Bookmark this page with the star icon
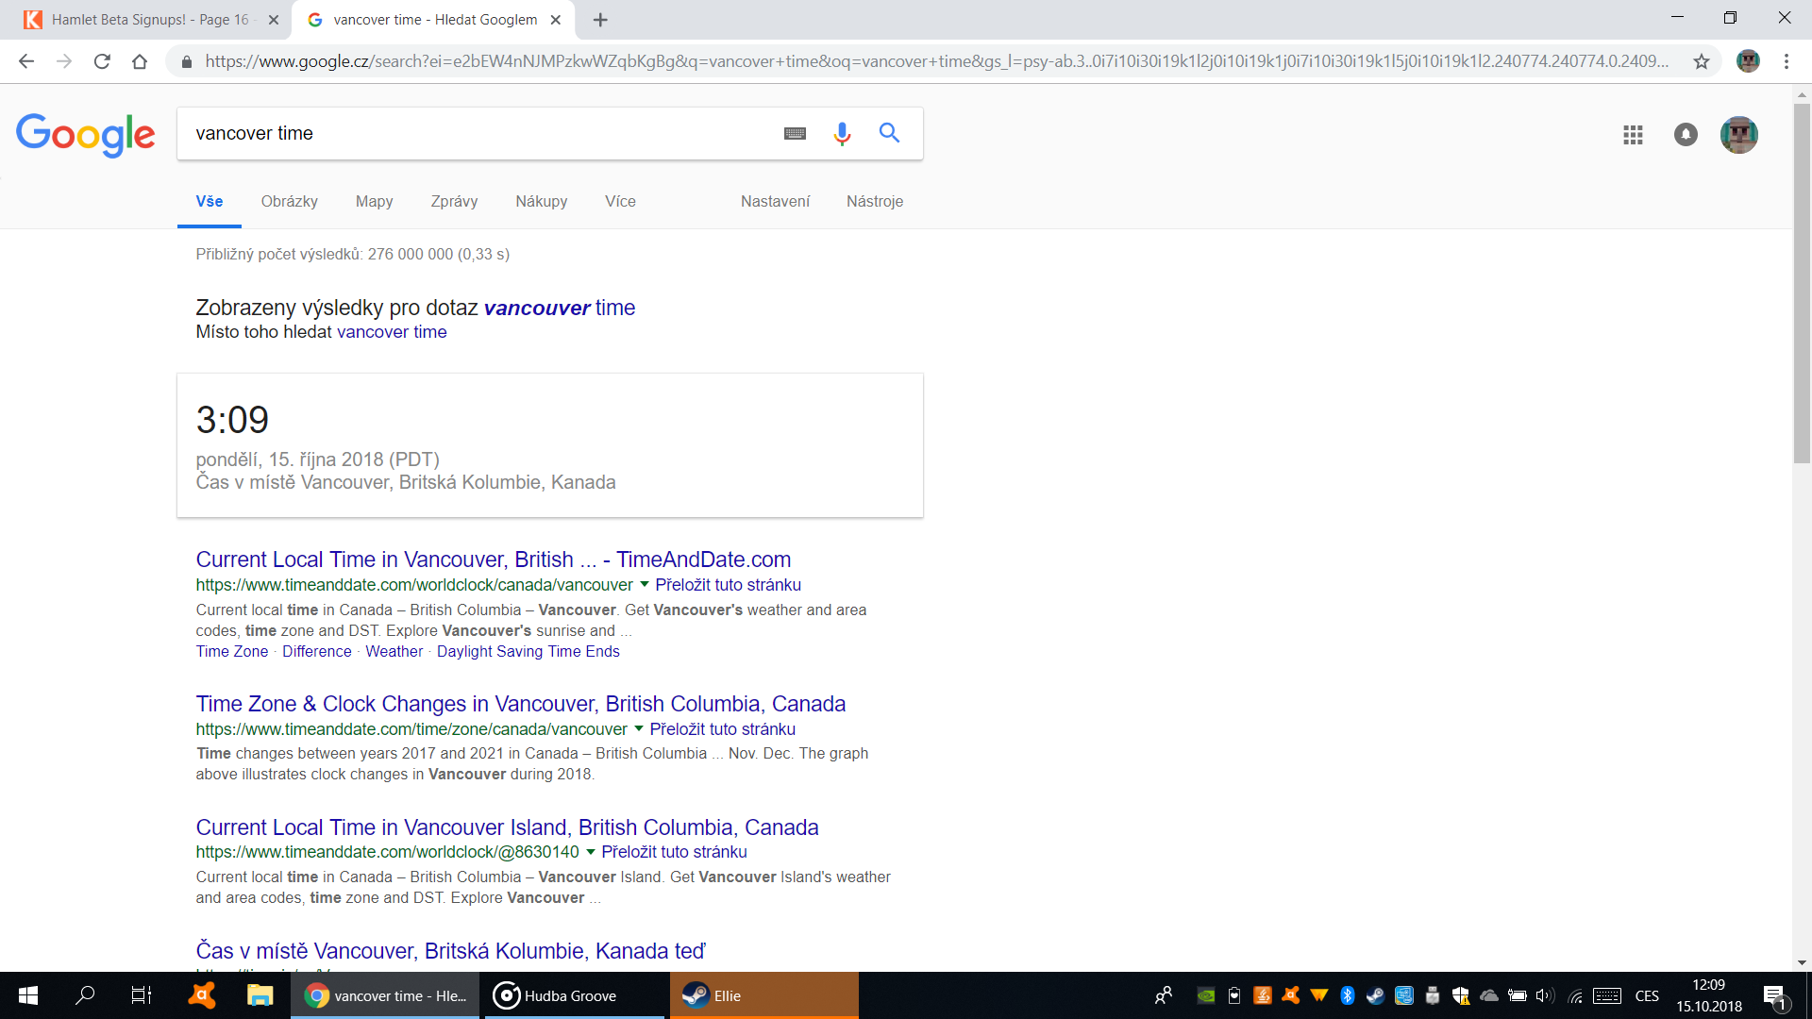Image resolution: width=1812 pixels, height=1019 pixels. [x=1702, y=61]
